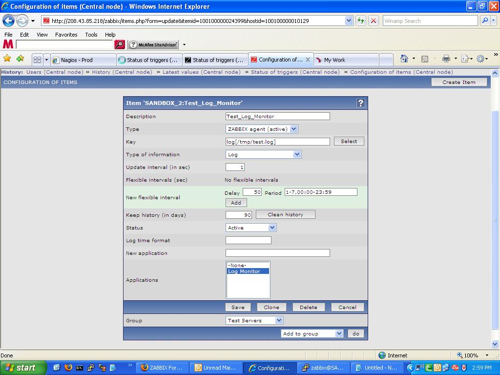
Task: Expand the Add to group dropdown
Action: (339, 333)
